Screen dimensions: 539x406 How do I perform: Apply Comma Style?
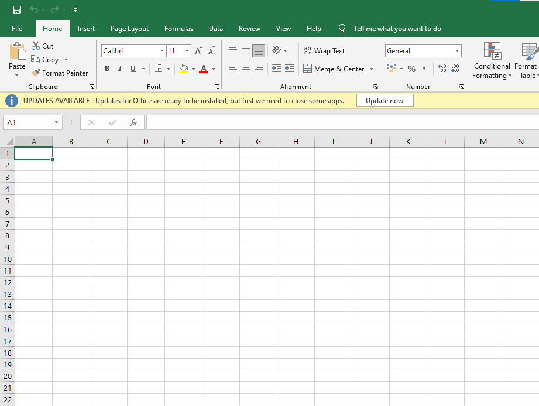pyautogui.click(x=424, y=69)
